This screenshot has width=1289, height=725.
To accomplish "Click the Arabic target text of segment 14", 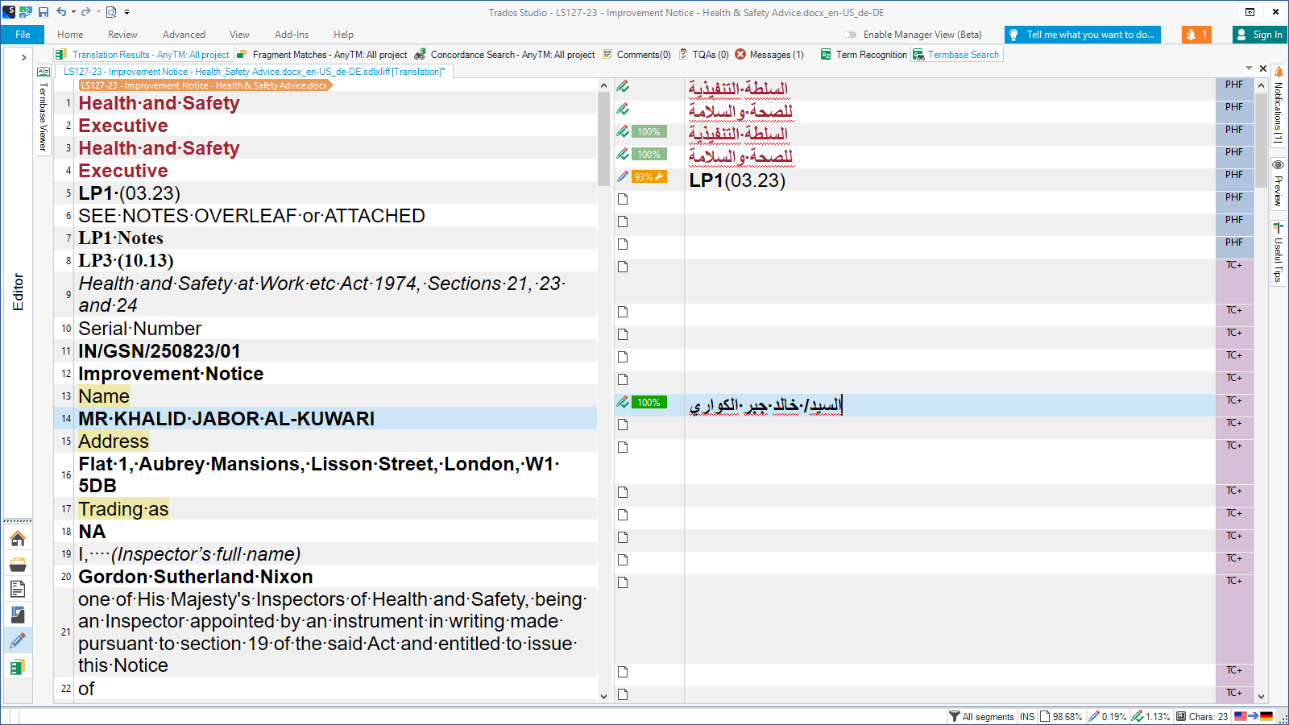I will [765, 405].
